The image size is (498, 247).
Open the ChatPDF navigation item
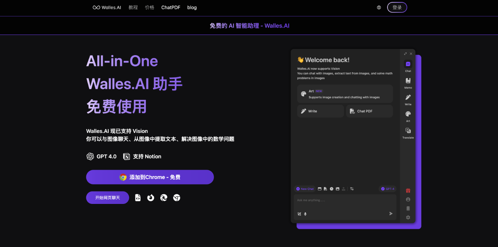pos(170,7)
